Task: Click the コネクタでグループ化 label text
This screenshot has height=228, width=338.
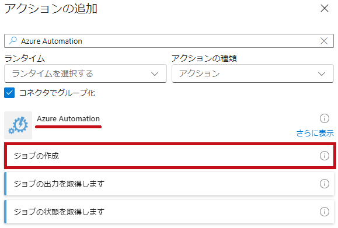Action: pos(57,93)
